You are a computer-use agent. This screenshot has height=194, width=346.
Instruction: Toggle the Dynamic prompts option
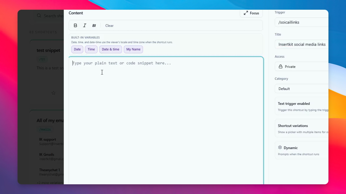301,151
